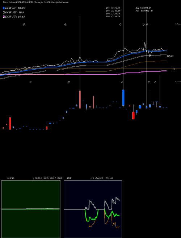Open the green MACD indicator chart
181x238 pixels.
click(31, 209)
